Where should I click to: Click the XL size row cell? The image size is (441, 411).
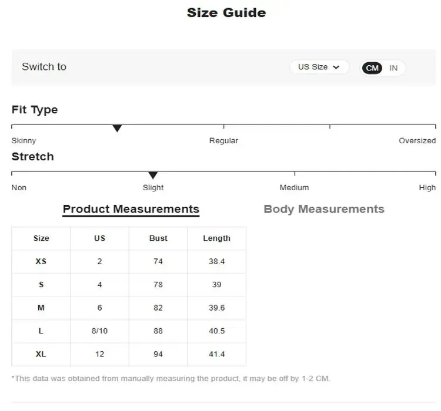click(41, 354)
